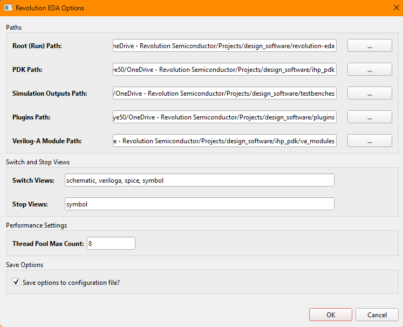Click the Stop Views input field
Screen dimensions: 403x327
pyautogui.click(x=200, y=204)
